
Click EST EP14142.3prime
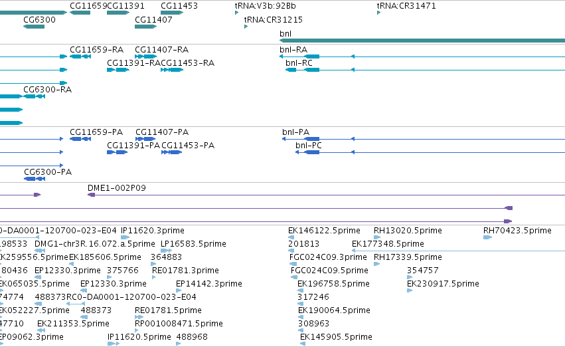tap(208, 284)
